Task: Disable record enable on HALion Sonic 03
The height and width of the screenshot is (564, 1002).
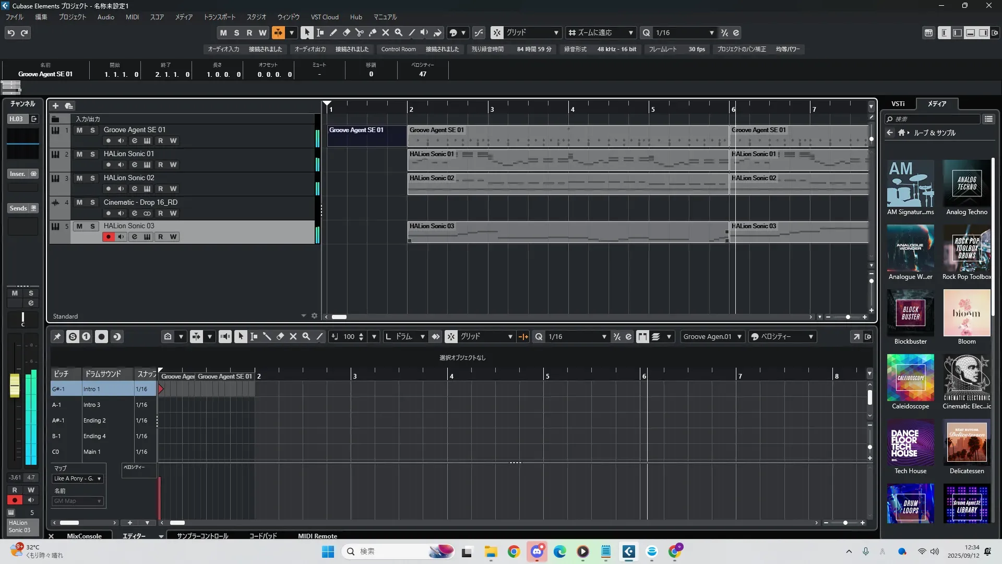Action: 108,237
